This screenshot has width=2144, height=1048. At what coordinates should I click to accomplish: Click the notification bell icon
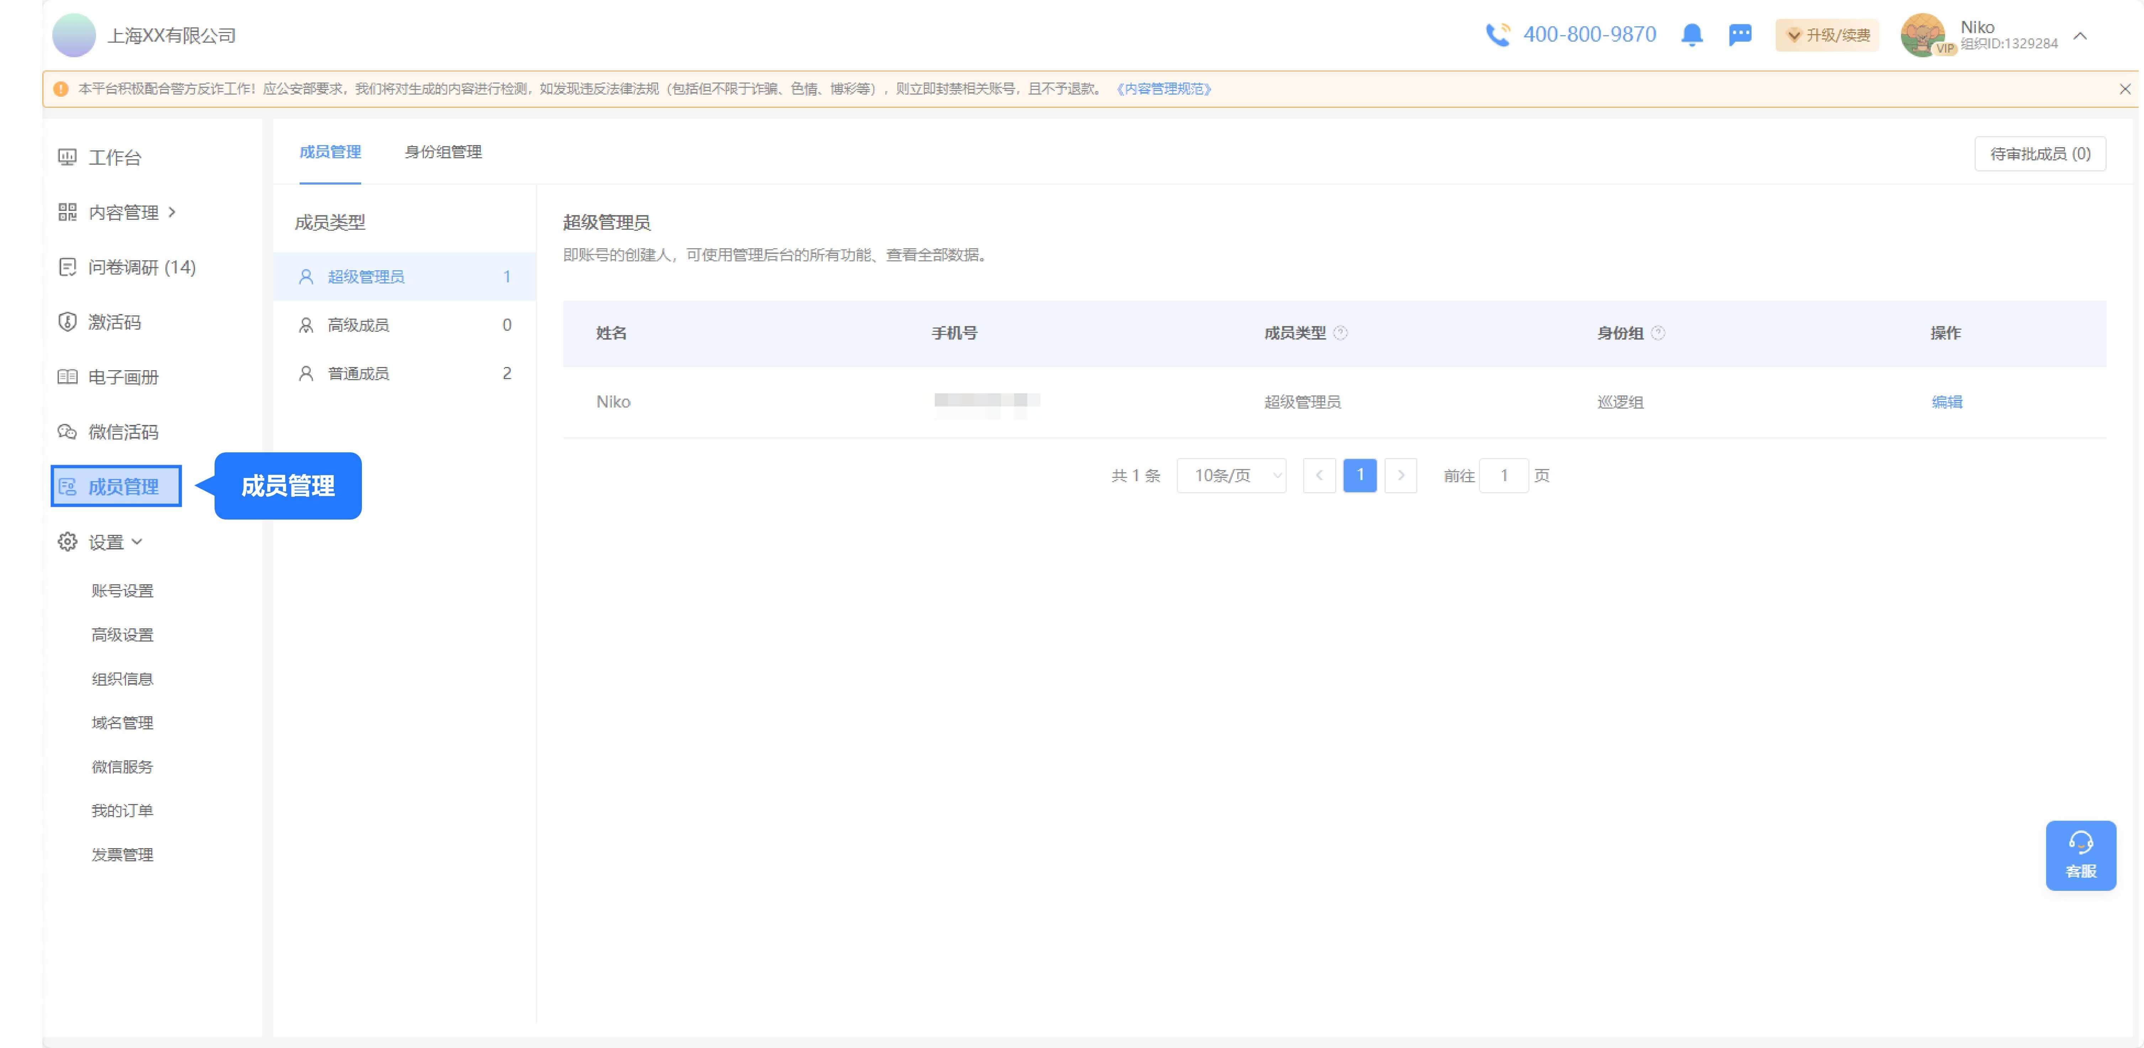tap(1691, 35)
